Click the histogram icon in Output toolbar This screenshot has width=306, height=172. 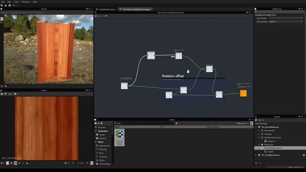[x=15, y=94]
